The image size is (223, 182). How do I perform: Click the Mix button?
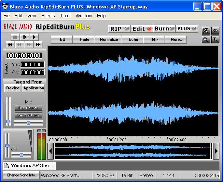[x=154, y=39]
